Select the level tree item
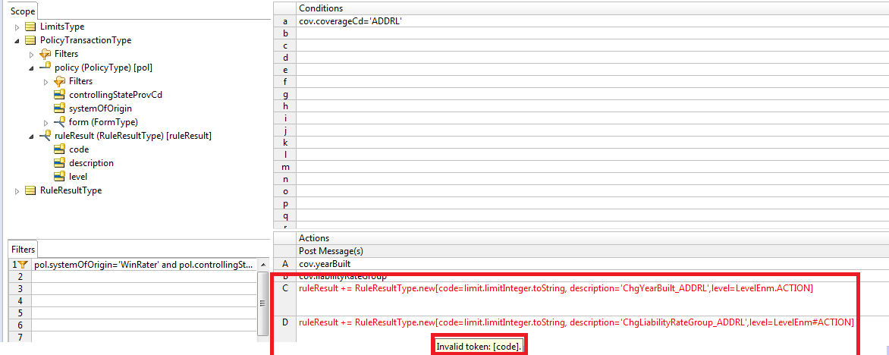This screenshot has width=889, height=355. pyautogui.click(x=77, y=177)
